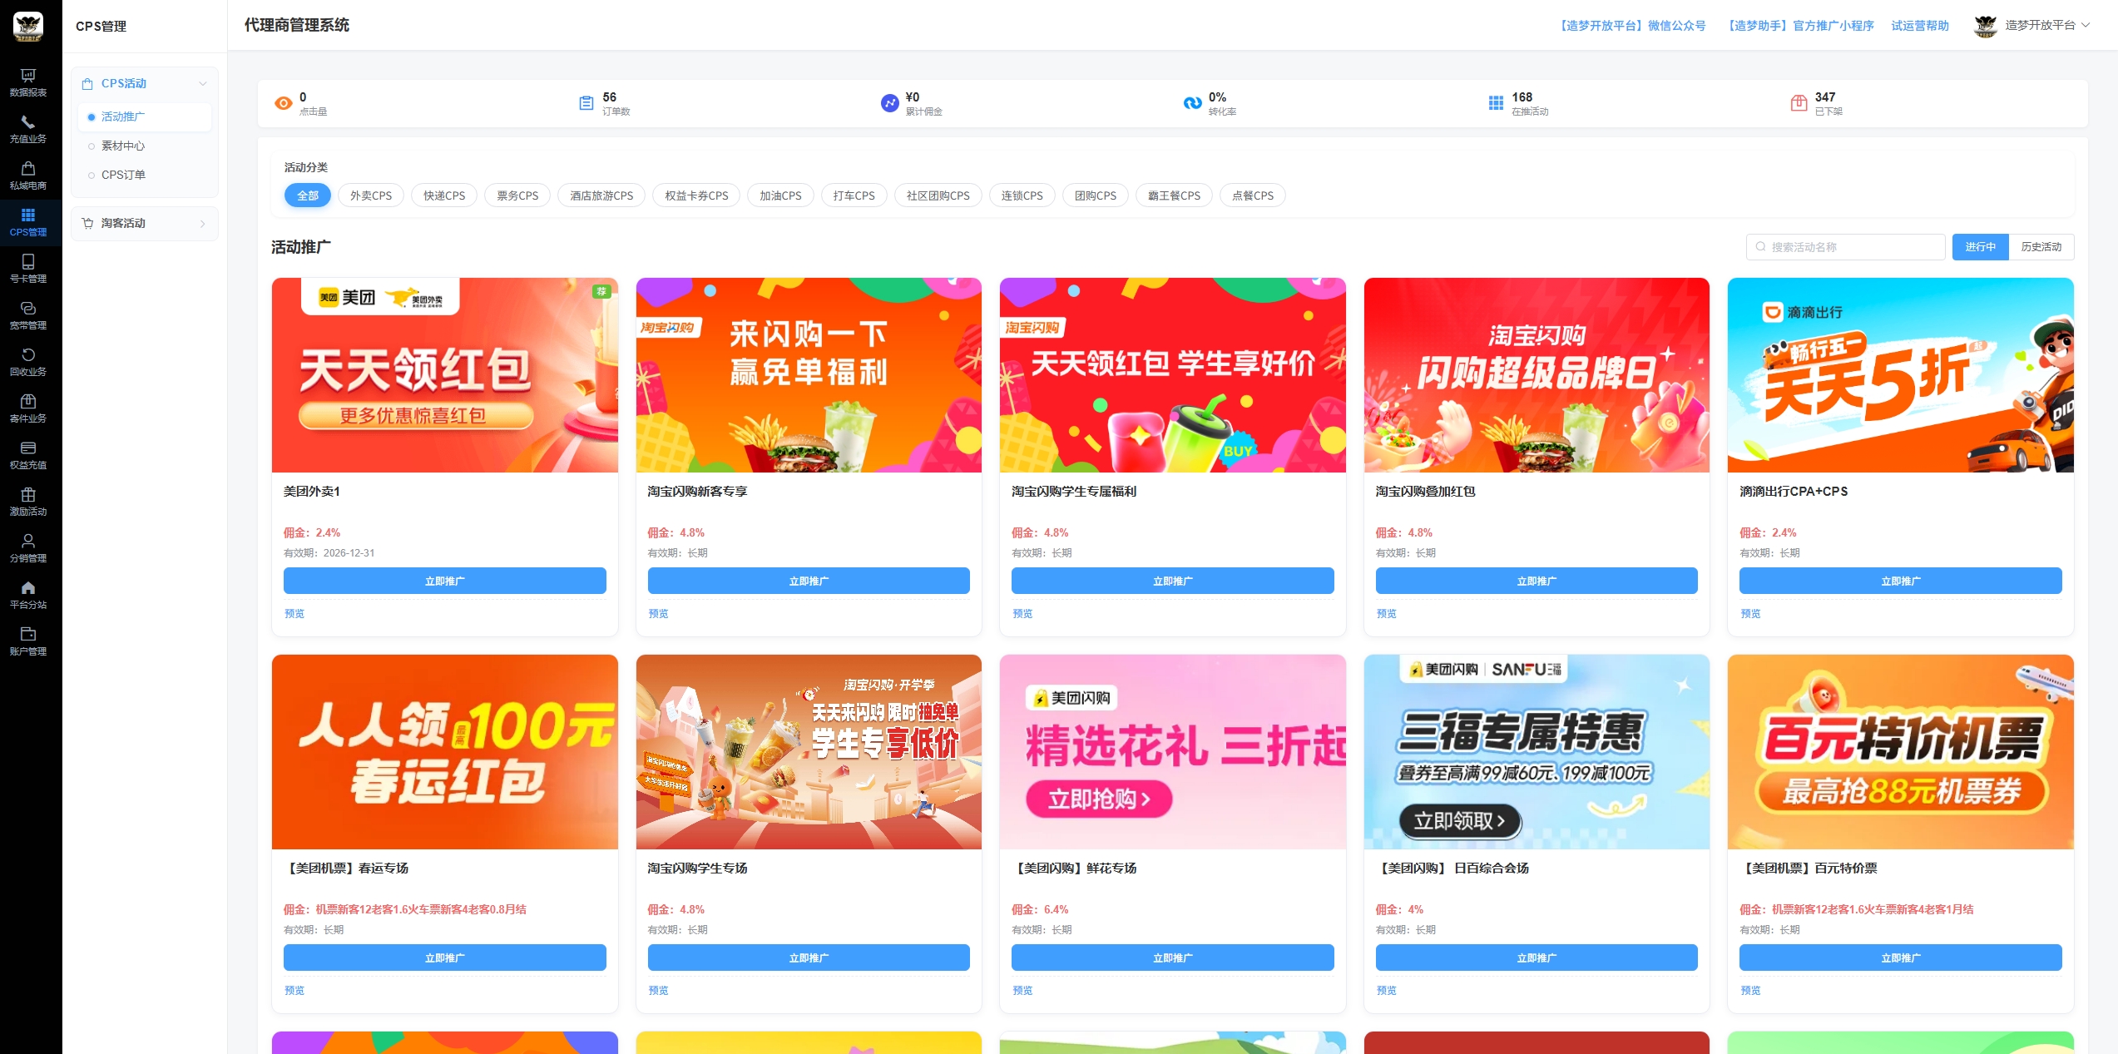Open 寄件业务 sidebar item

point(28,408)
